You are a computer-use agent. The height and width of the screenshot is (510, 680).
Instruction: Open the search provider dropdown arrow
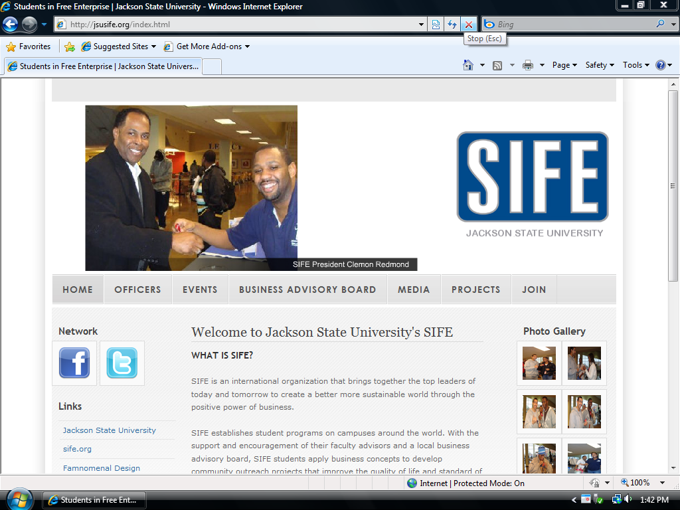click(x=673, y=25)
